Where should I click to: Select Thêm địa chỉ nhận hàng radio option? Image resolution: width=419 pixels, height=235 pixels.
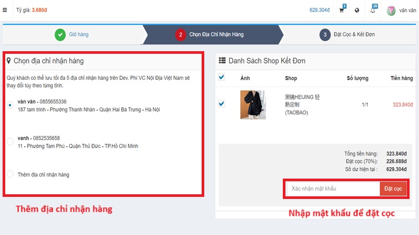coord(10,174)
